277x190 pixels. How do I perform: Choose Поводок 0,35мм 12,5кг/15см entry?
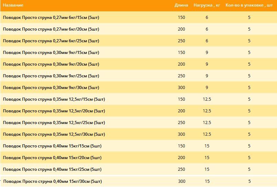[138, 99]
